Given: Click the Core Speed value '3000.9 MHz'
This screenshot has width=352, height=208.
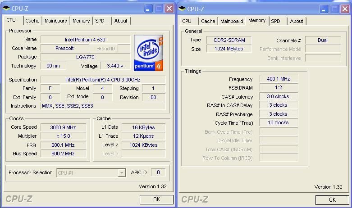Looking at the screenshot, I should 63,127.
